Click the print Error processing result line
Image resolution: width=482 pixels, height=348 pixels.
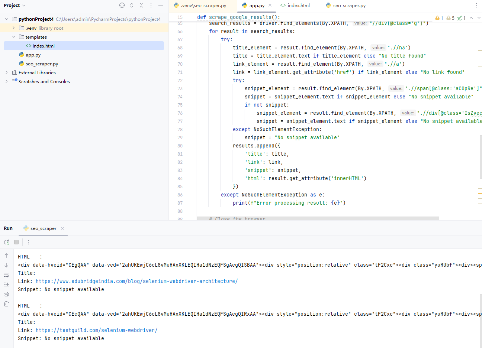(x=289, y=203)
